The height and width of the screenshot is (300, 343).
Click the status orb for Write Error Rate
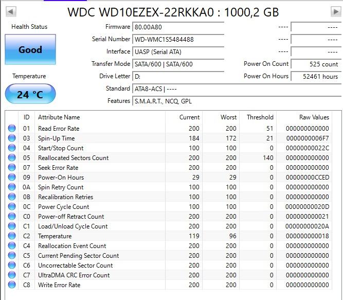point(12,285)
